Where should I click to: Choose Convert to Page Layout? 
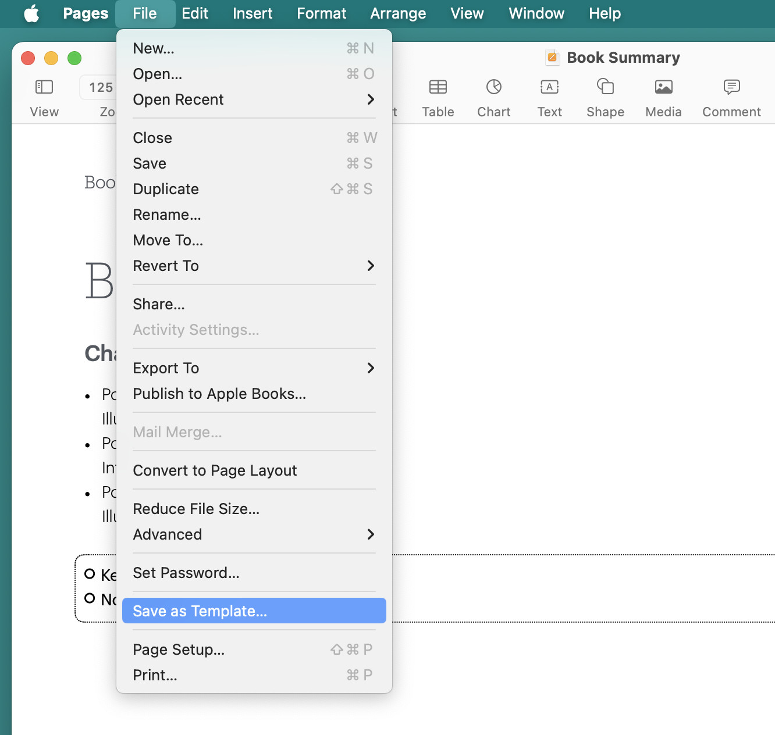point(254,470)
